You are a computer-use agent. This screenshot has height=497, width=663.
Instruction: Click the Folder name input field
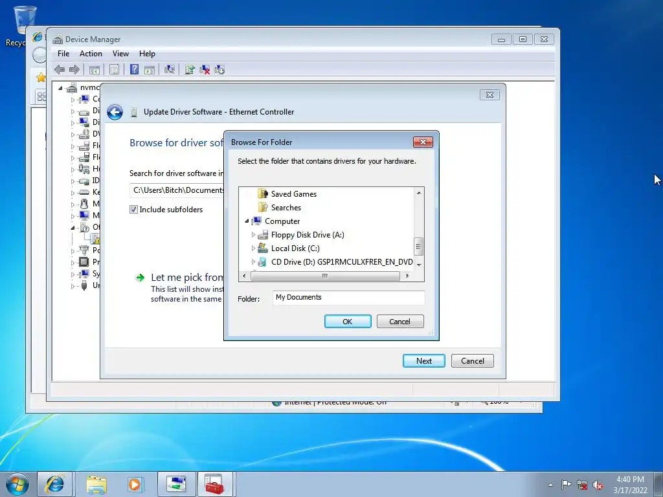(348, 297)
